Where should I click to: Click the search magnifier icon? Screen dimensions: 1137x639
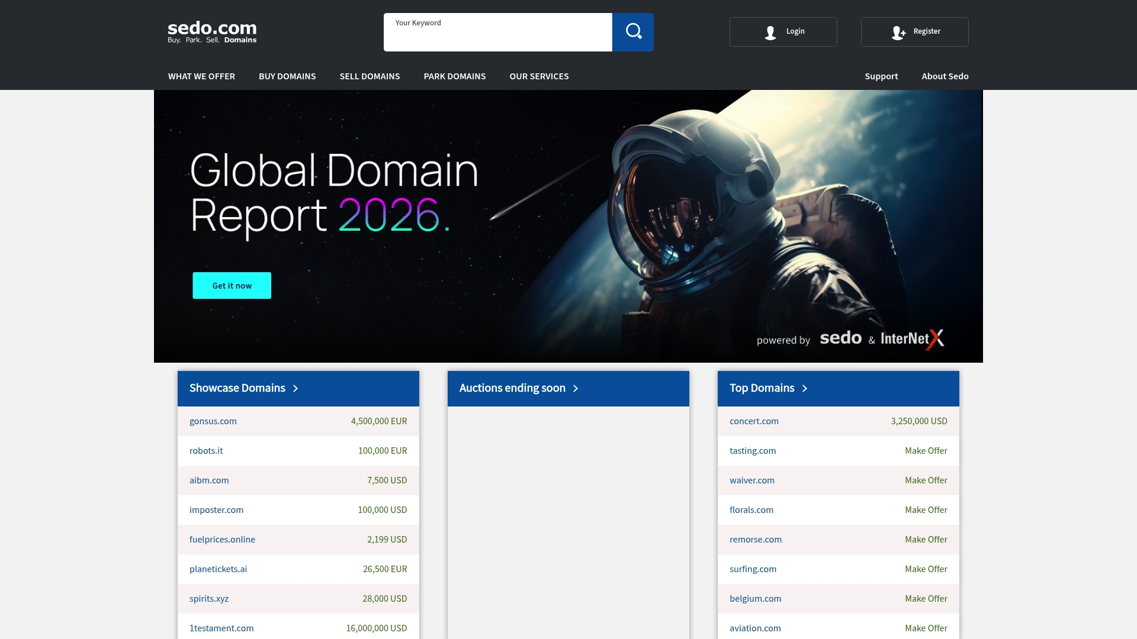click(x=632, y=32)
